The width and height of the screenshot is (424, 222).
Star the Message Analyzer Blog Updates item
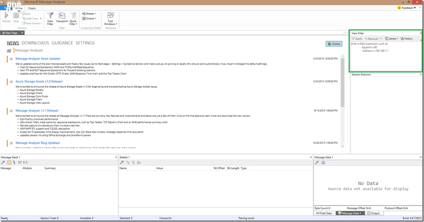[11, 143]
